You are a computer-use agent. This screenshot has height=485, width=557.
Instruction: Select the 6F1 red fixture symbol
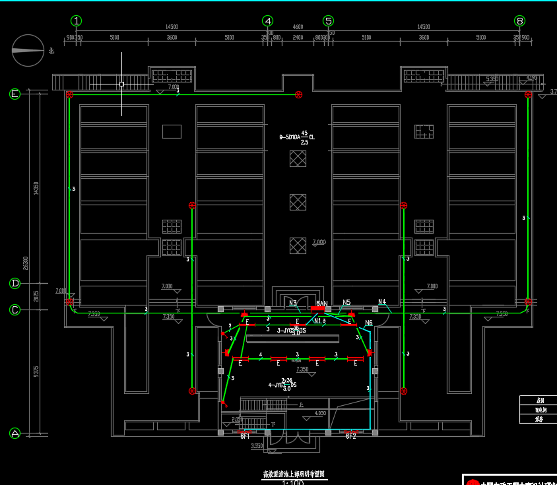click(x=244, y=432)
